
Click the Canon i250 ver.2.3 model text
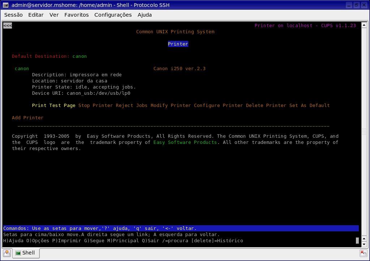click(179, 68)
